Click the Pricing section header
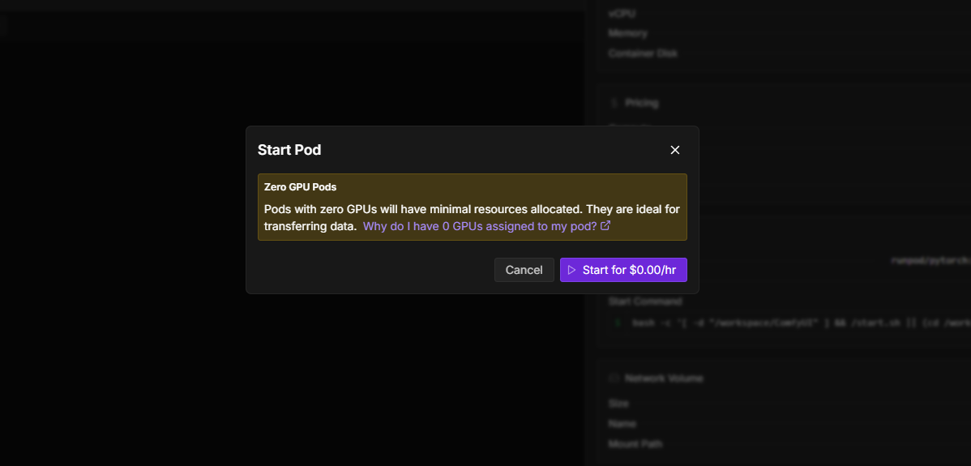971x466 pixels. coord(641,103)
